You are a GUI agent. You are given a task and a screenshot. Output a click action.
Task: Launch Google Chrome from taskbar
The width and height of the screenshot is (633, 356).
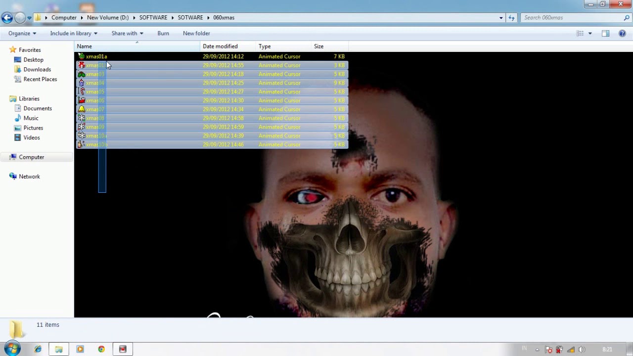[101, 349]
